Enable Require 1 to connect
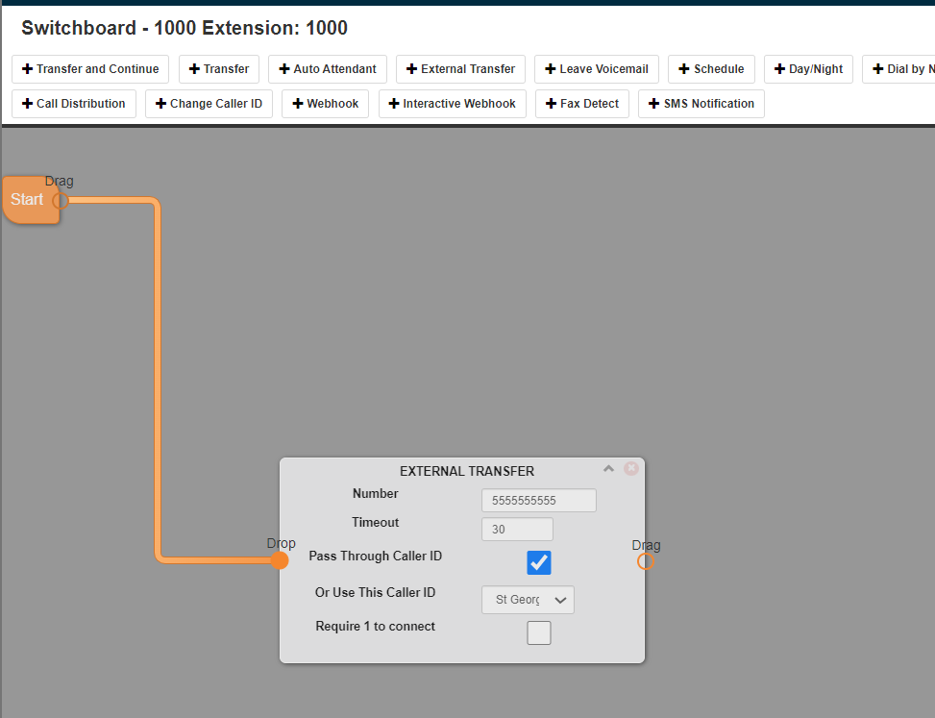Screen dimensions: 935x718 click(x=538, y=632)
